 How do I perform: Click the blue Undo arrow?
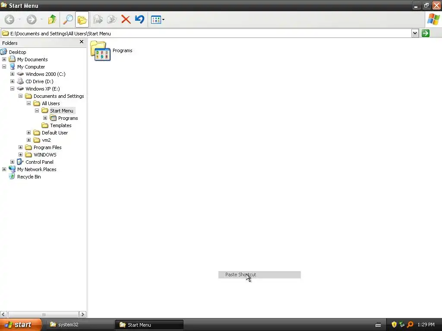[139, 19]
